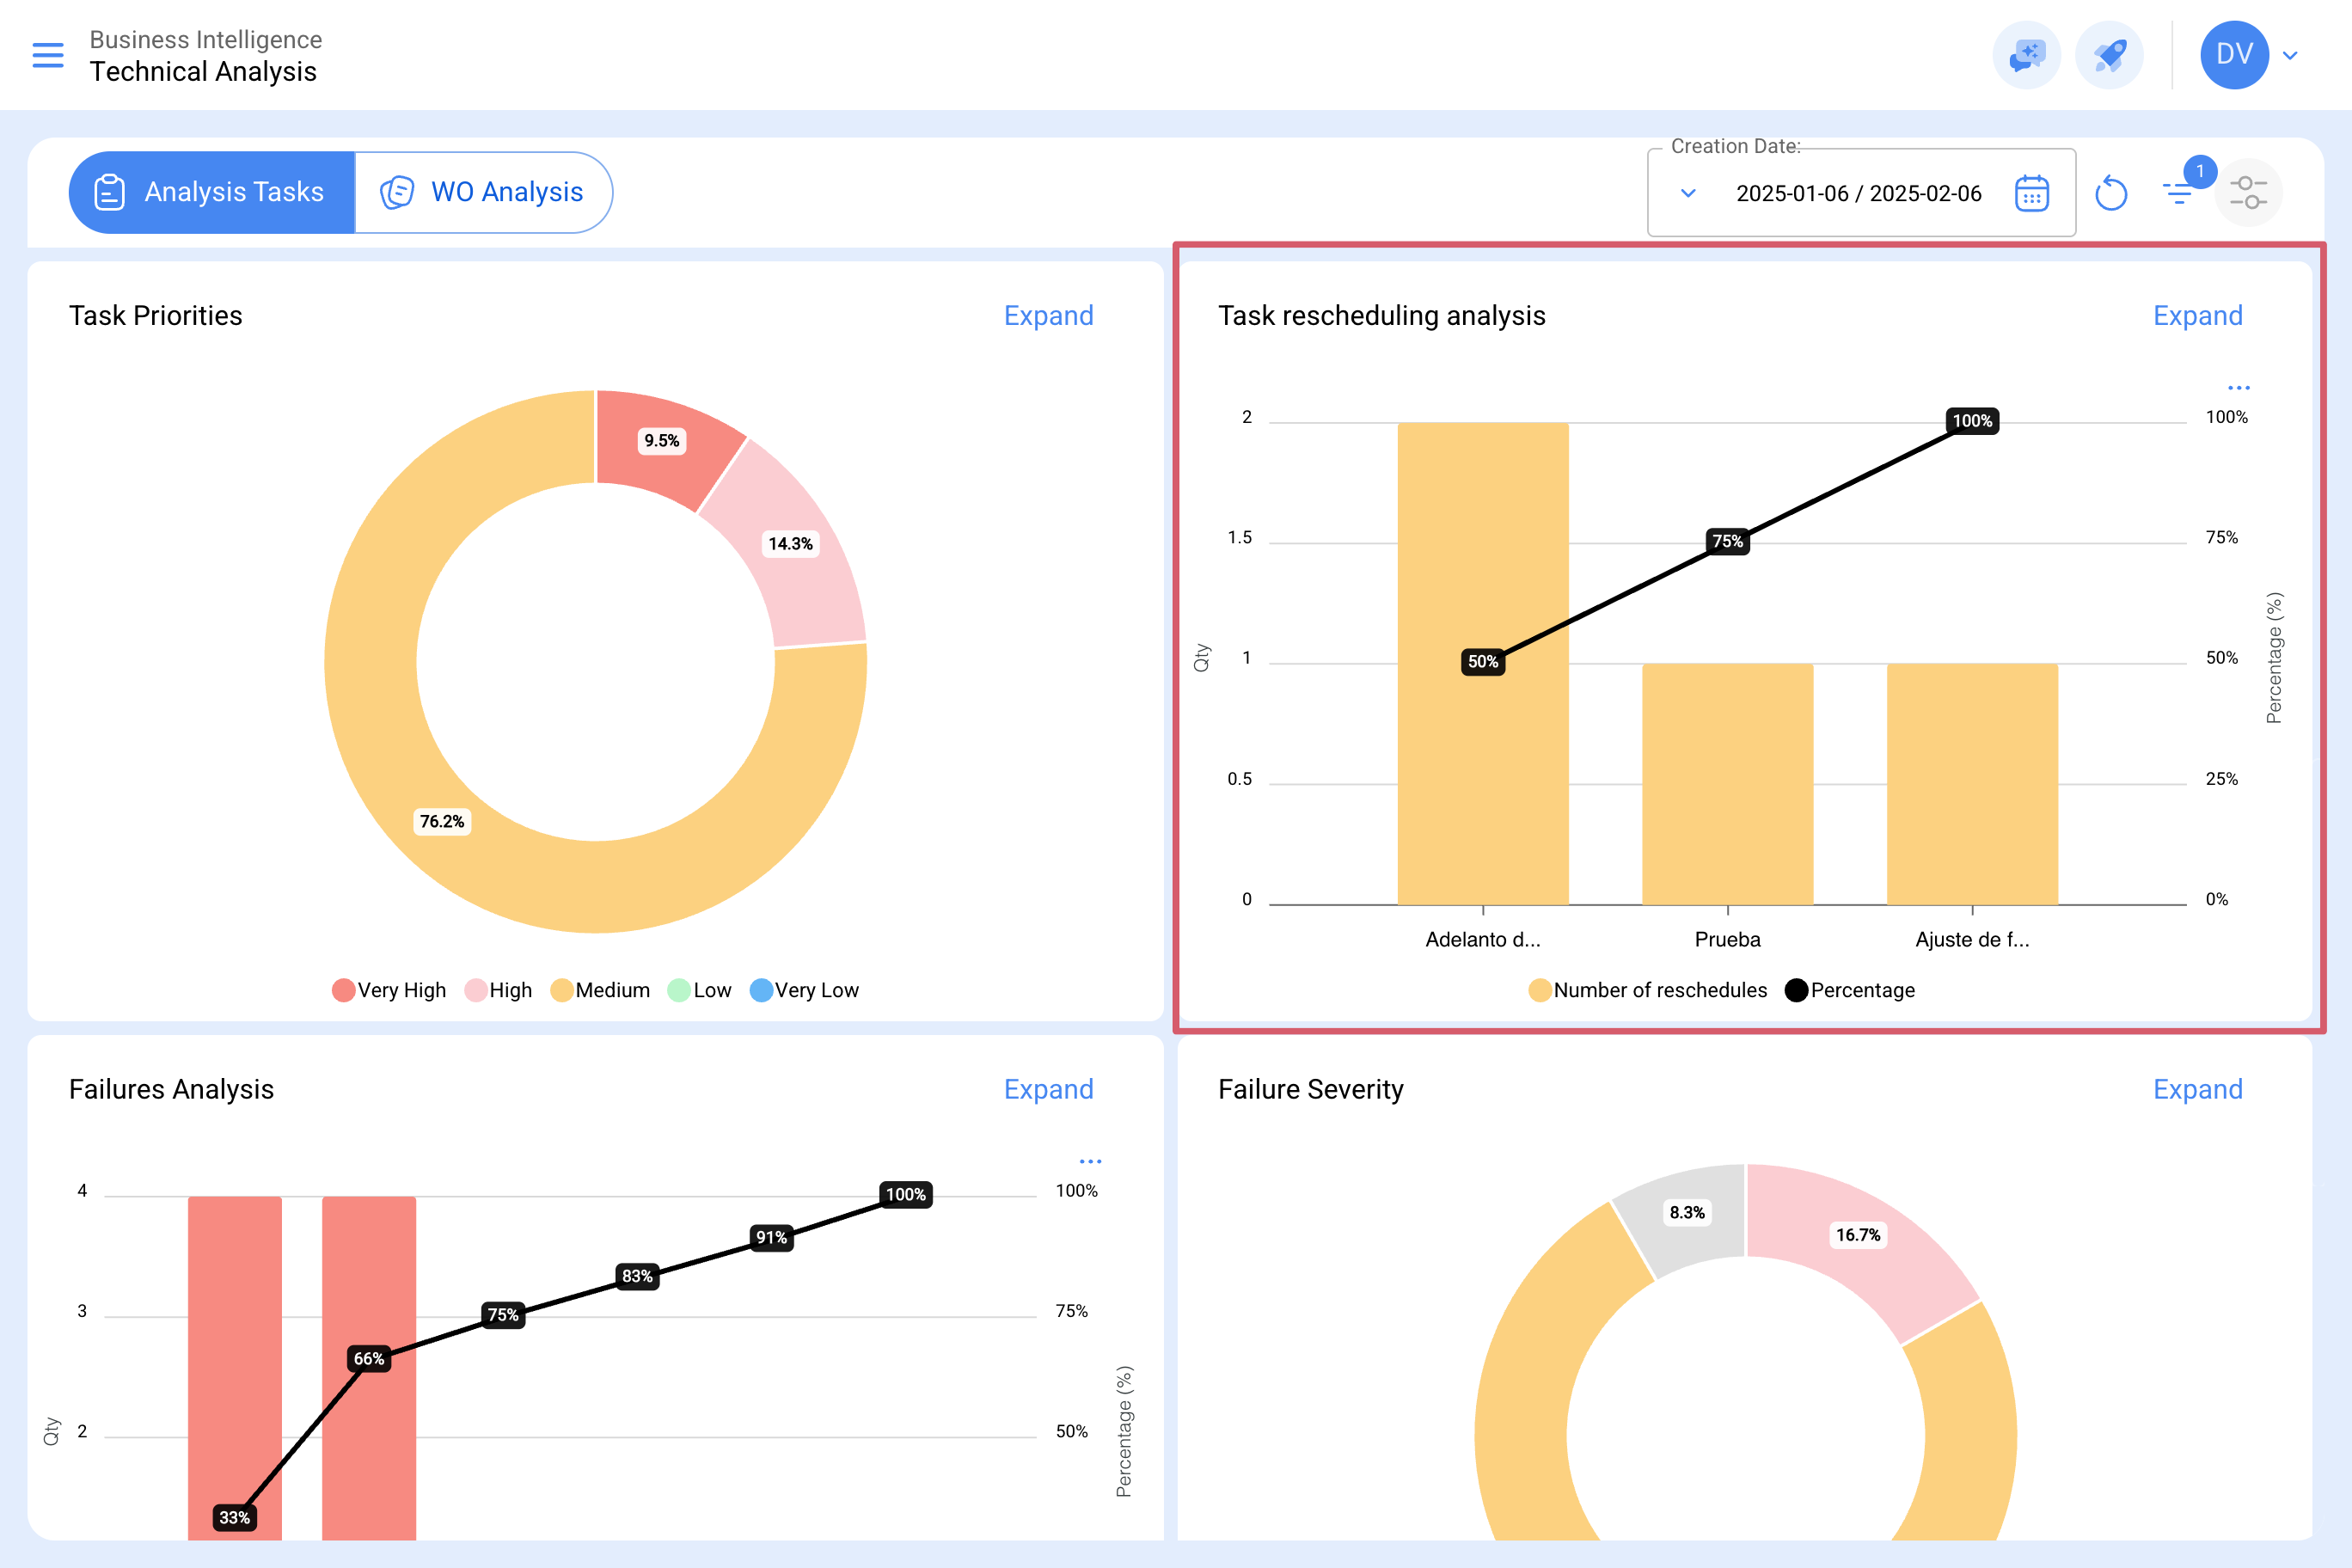Toggle the Low legend entry
This screenshot has width=2352, height=1568.
[699, 990]
